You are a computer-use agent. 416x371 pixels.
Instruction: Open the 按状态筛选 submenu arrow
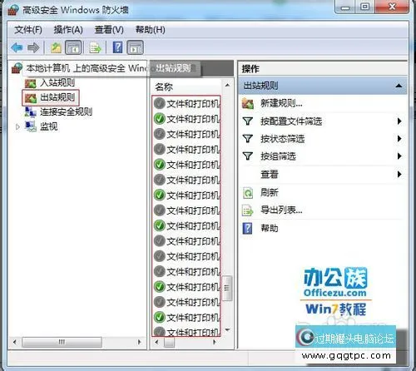point(399,139)
